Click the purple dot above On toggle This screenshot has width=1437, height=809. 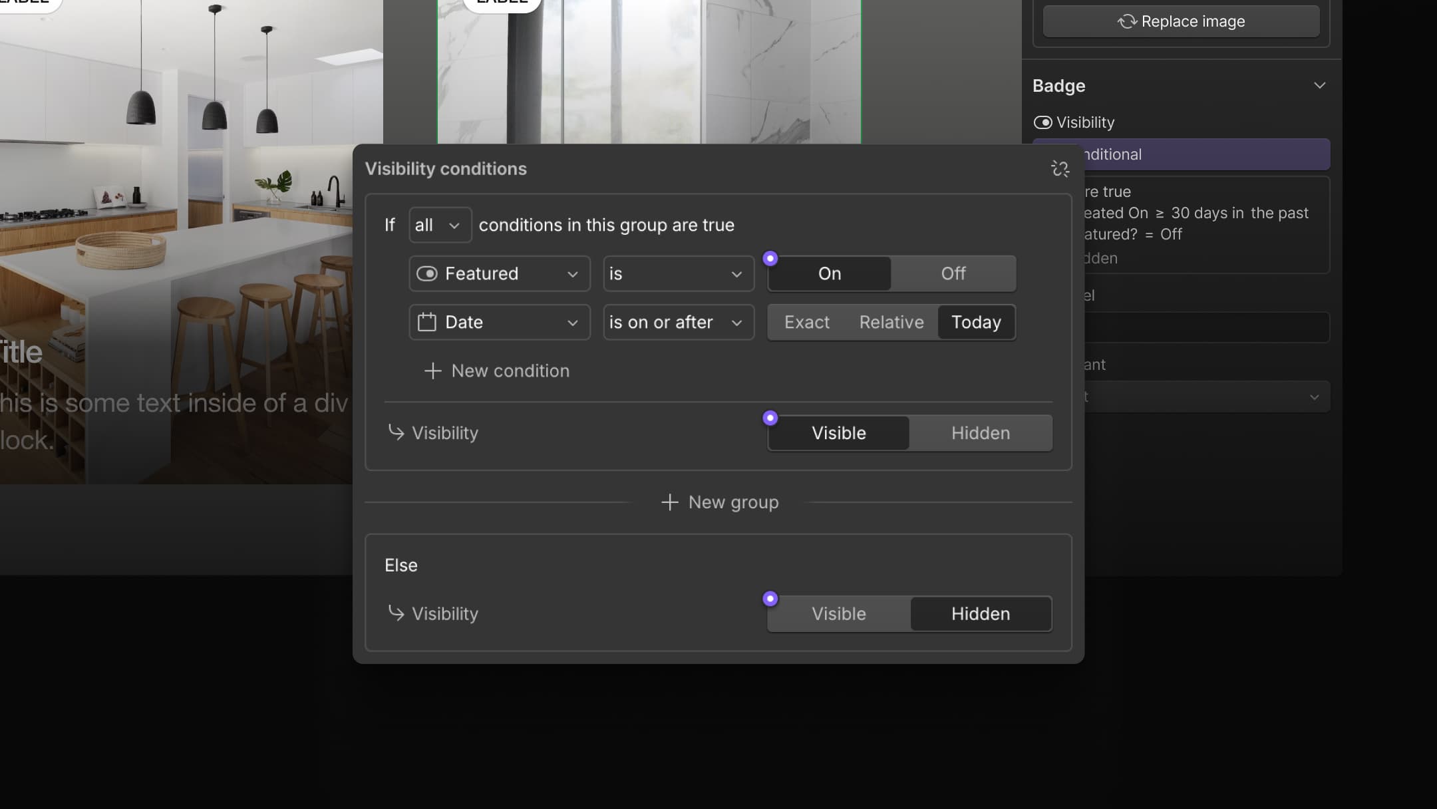(x=770, y=258)
